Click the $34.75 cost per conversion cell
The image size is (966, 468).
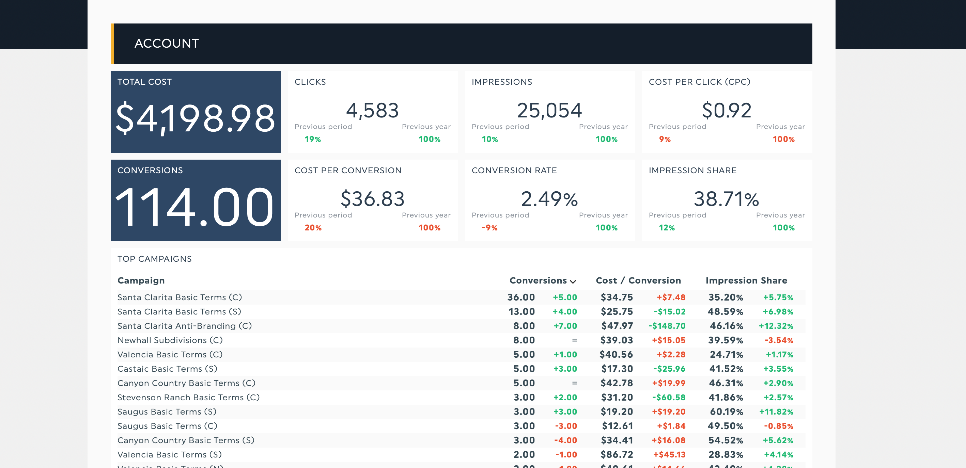pos(617,297)
